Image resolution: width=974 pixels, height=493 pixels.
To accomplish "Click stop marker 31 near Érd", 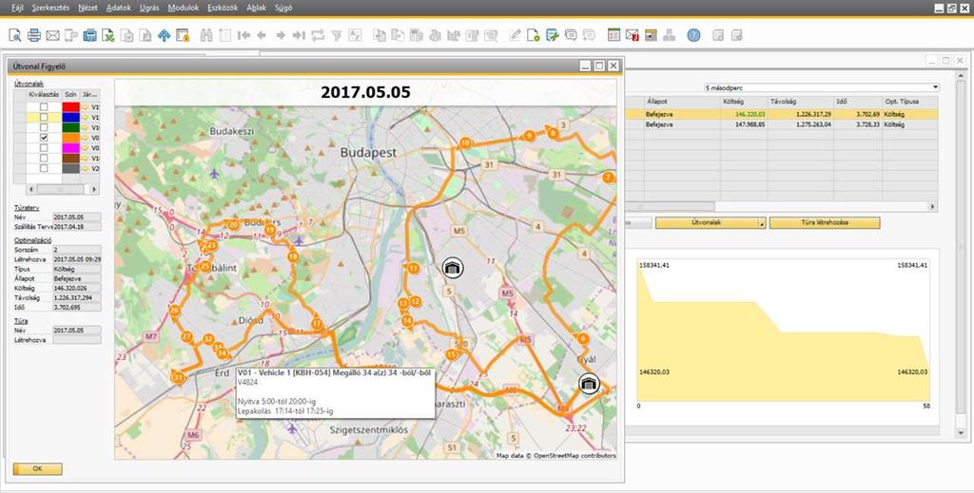I will [179, 377].
